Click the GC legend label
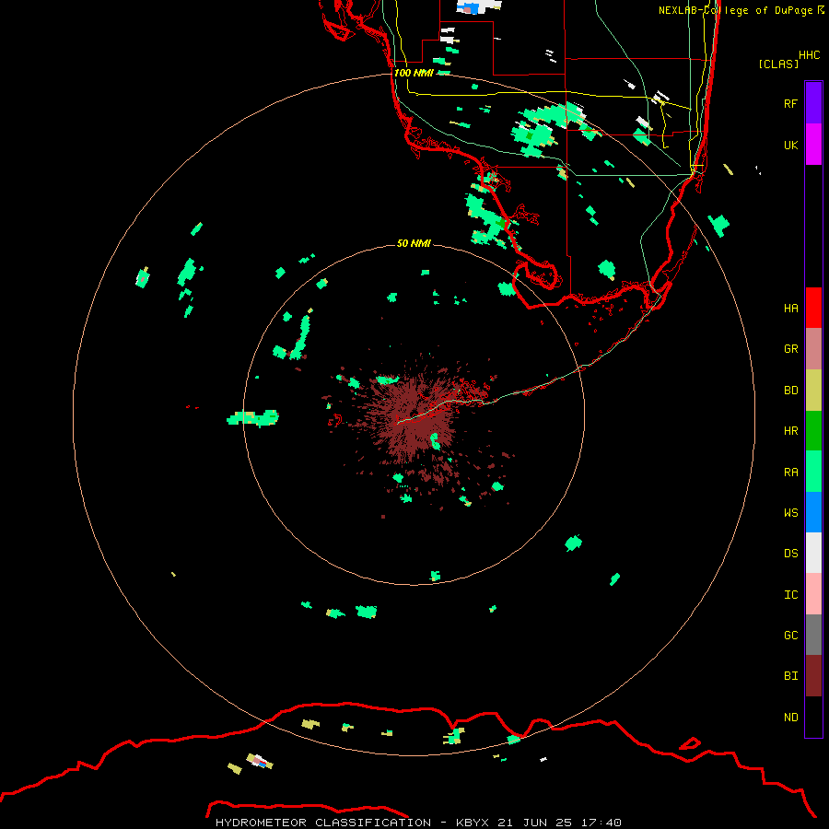This screenshot has height=829, width=829. pos(790,636)
